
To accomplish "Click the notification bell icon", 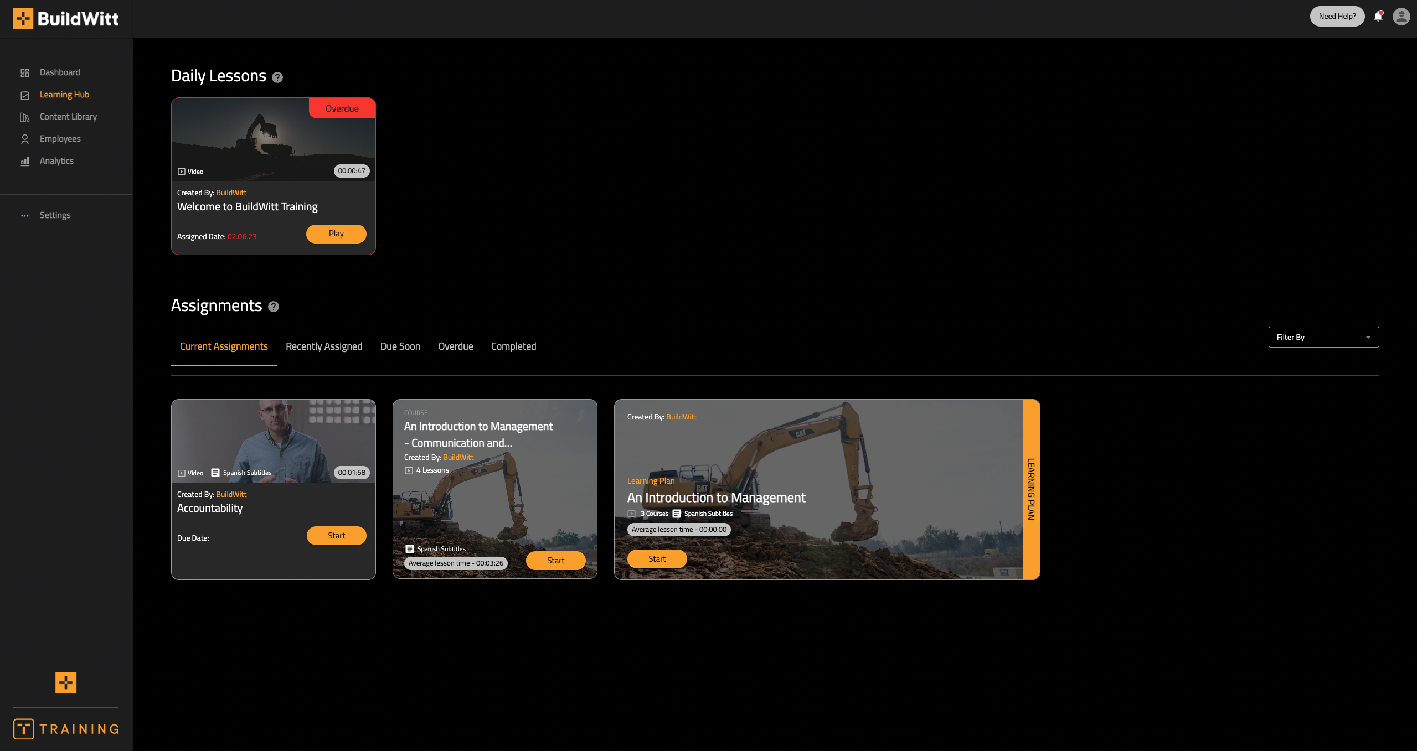I will pyautogui.click(x=1378, y=17).
